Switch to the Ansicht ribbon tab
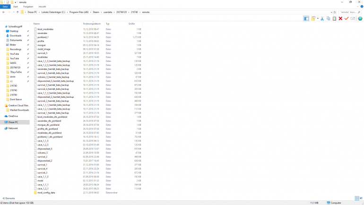The height and width of the screenshot is (205, 364). tap(42, 7)
